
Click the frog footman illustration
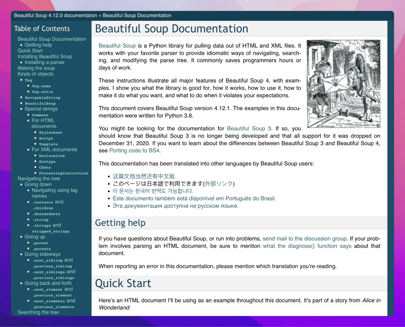pos(343,84)
